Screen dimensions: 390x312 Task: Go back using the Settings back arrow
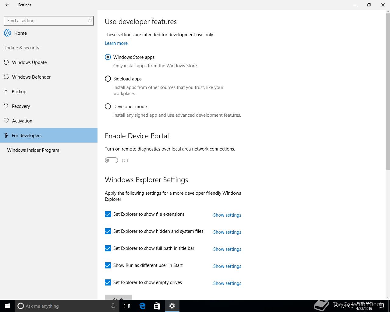pyautogui.click(x=7, y=5)
